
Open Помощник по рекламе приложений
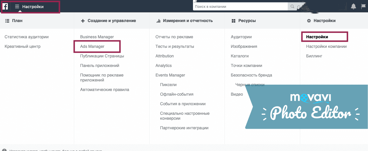pyautogui.click(x=102, y=77)
